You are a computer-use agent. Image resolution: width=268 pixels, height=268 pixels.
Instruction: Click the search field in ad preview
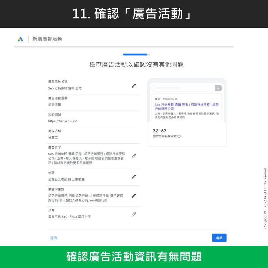(183, 88)
